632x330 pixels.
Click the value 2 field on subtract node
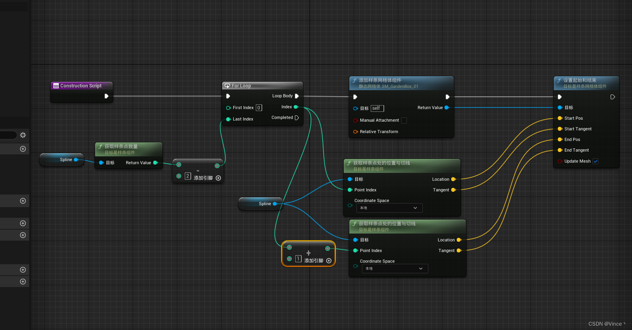[188, 176]
